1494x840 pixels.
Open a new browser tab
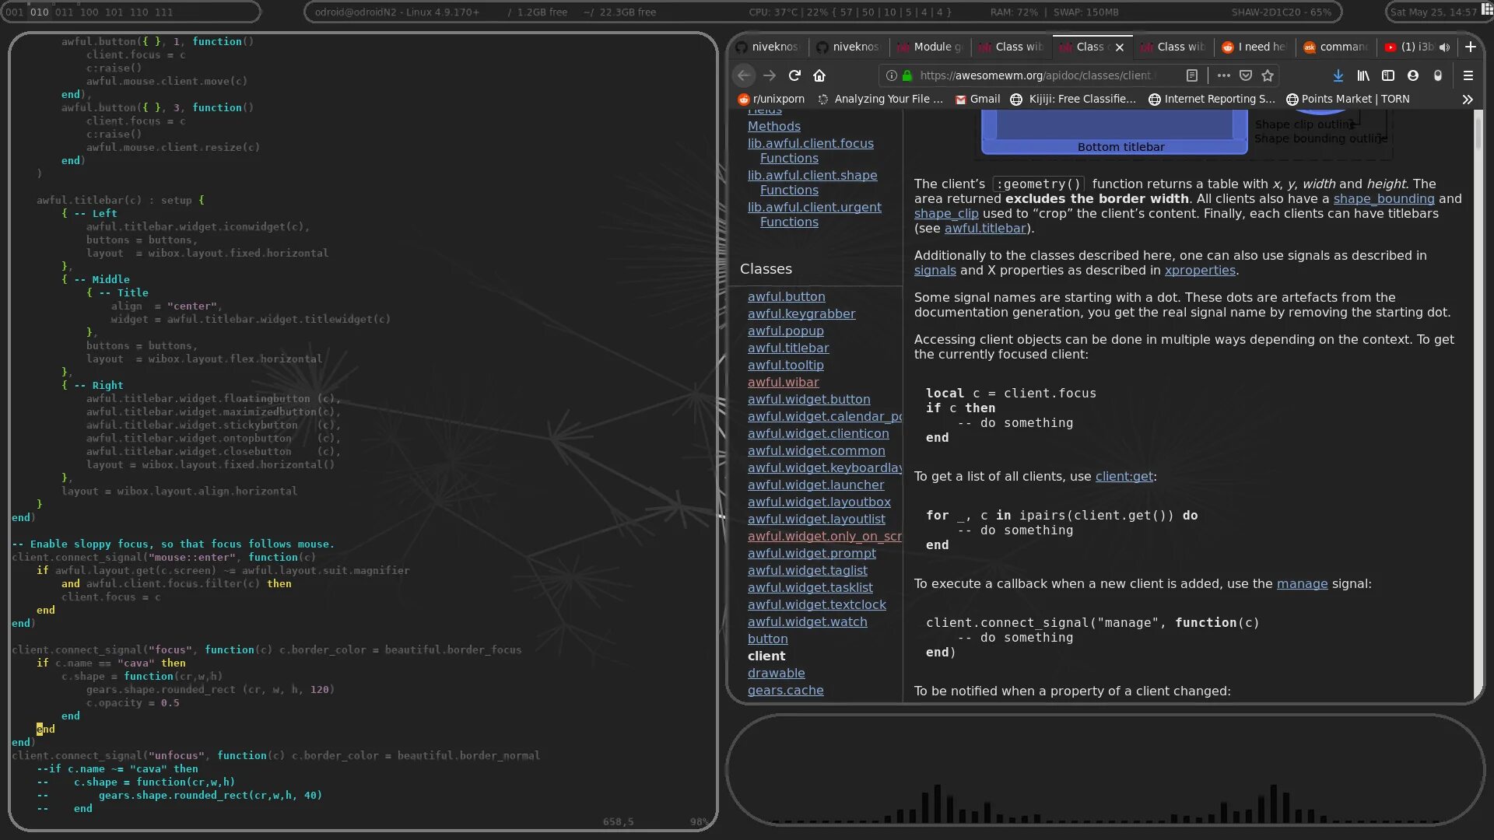(1471, 47)
